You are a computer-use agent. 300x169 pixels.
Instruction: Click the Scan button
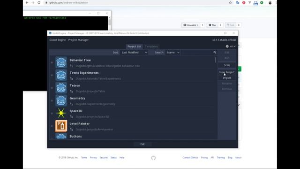point(227,65)
